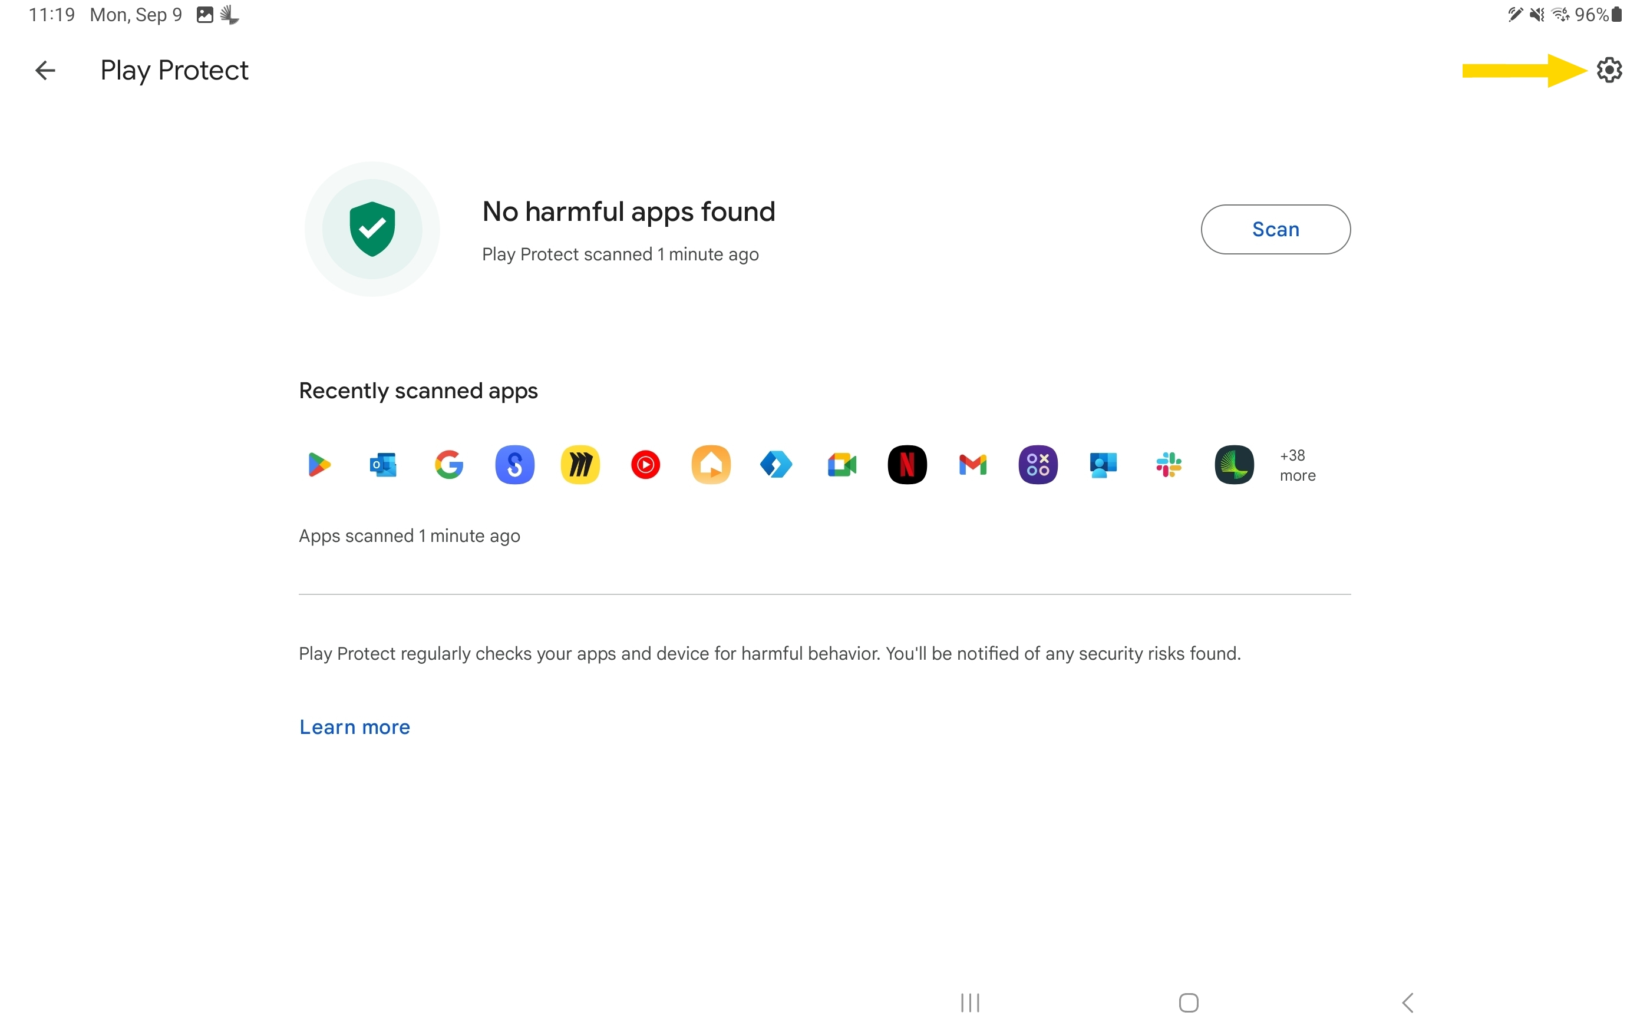The width and height of the screenshot is (1650, 1032).
Task: Expand the +38 more apps list
Action: coord(1296,465)
